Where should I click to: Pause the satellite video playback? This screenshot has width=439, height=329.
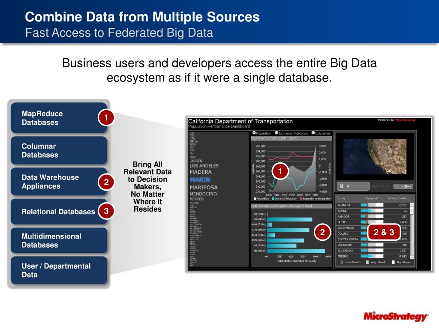pos(342,186)
